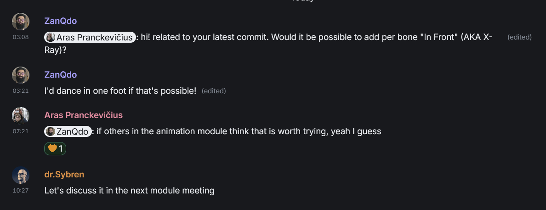Click the small avatar inside the ZanQdo mention pill
This screenshot has width=546, height=210.
(51, 131)
